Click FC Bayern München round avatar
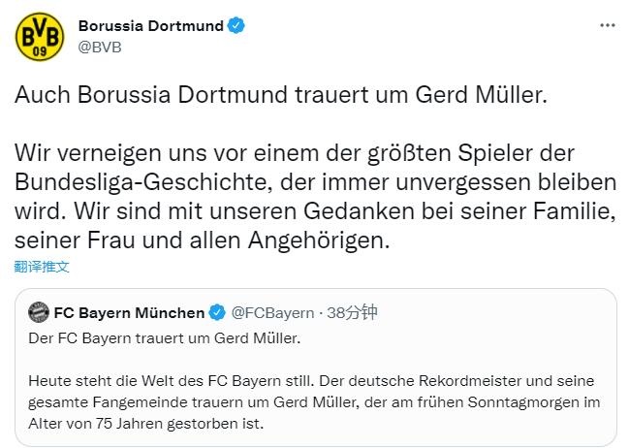Image resolution: width=629 pixels, height=448 pixels. pos(39,312)
